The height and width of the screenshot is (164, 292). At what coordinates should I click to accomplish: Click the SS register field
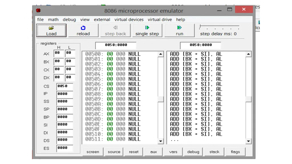[x=65, y=102]
